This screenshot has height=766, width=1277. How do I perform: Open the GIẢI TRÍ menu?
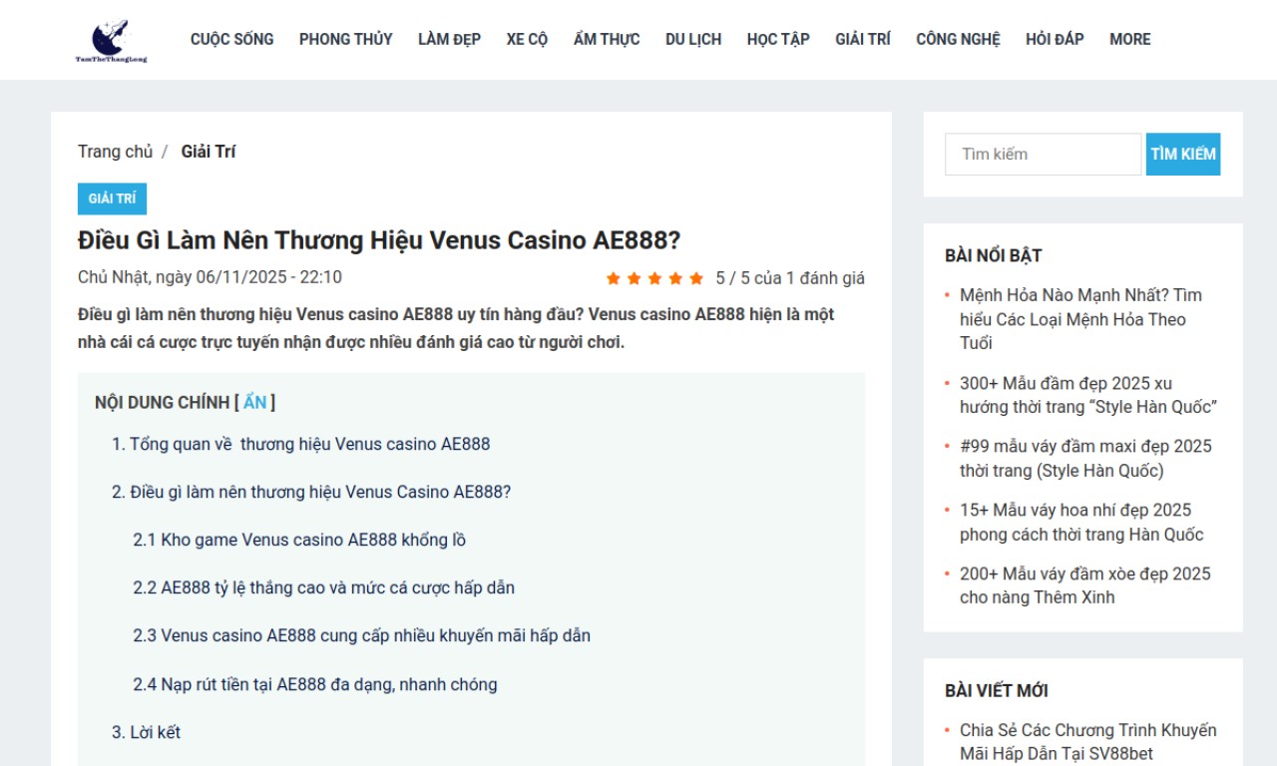pos(863,40)
